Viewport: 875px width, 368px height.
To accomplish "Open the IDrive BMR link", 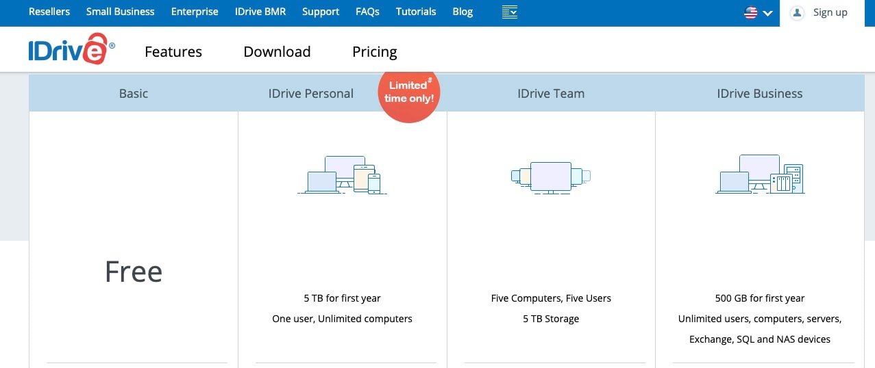I will point(260,12).
